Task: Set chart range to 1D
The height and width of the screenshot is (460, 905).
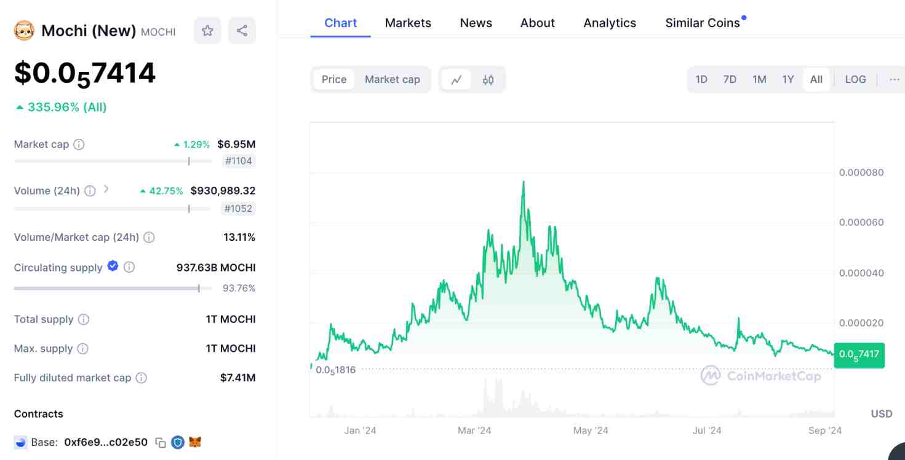Action: point(701,79)
